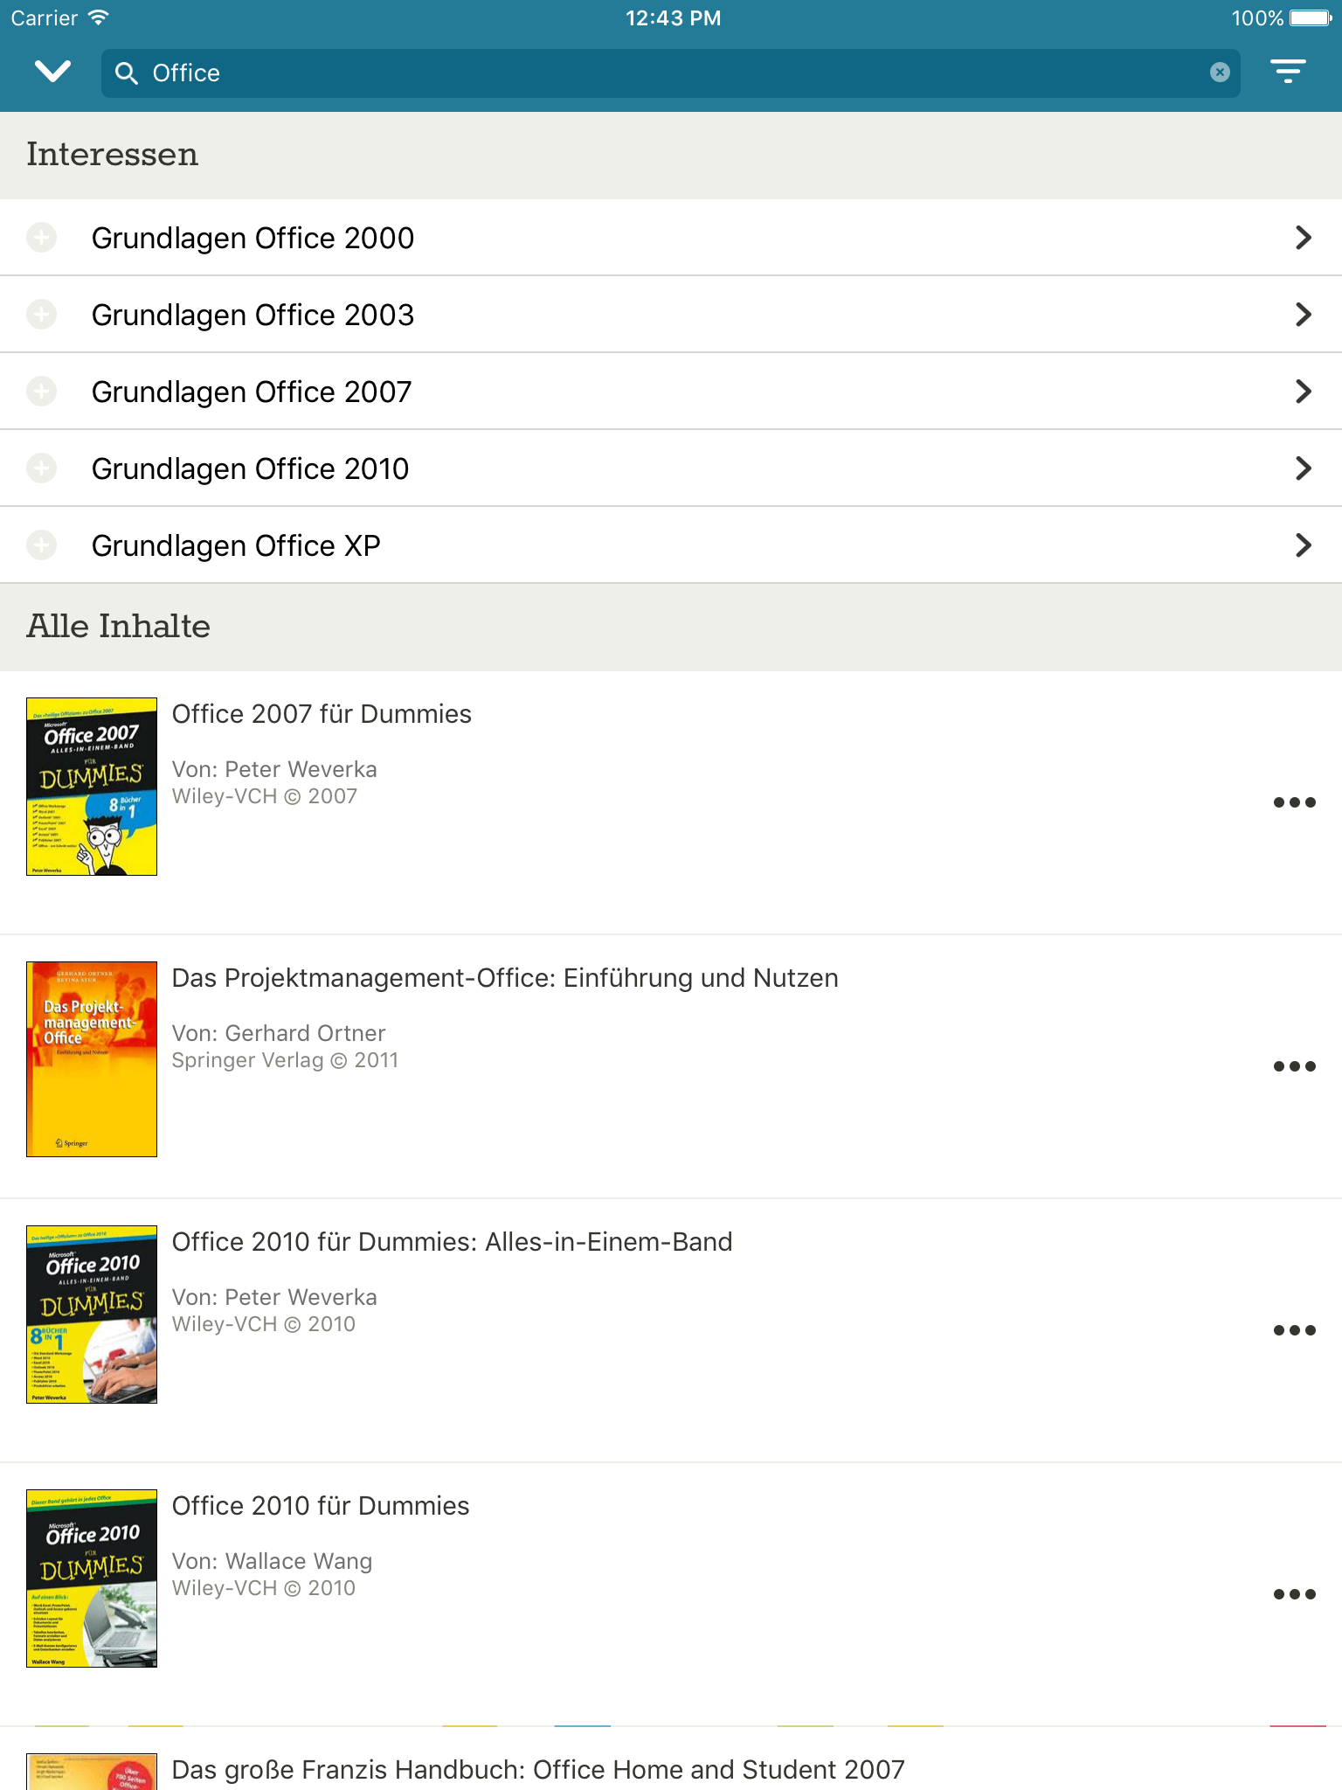This screenshot has height=1790, width=1342.
Task: Select title Das Projektmanagement-Office: Einführung und Nutzen
Action: tap(505, 978)
